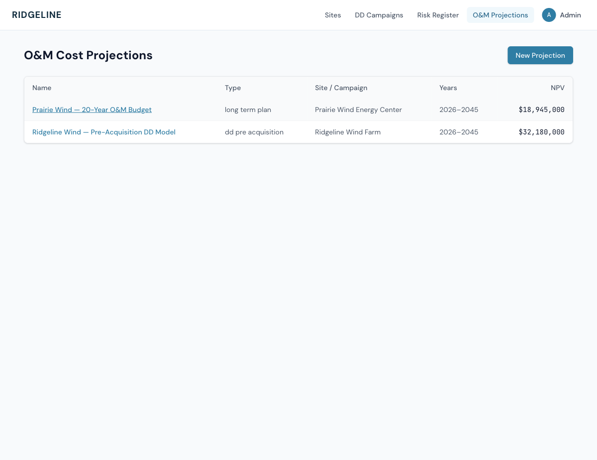Go to the Risk Register section
597x460 pixels.
click(438, 15)
